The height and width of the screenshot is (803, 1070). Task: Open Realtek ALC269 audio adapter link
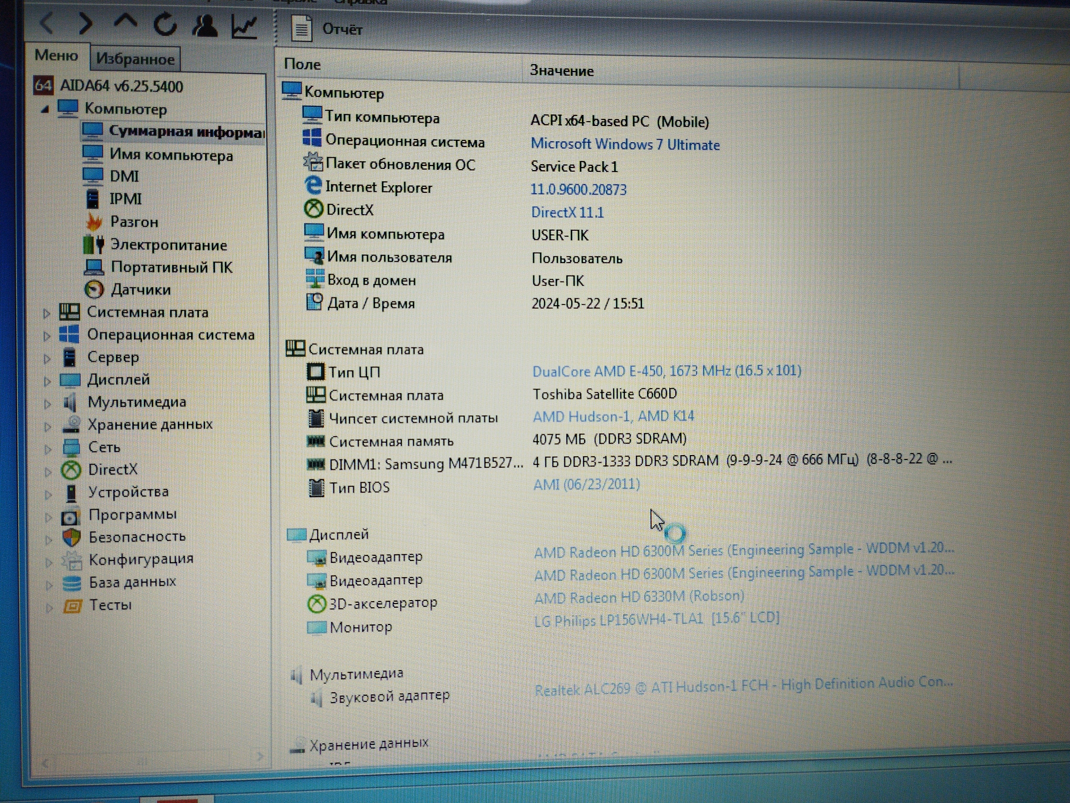point(743,686)
